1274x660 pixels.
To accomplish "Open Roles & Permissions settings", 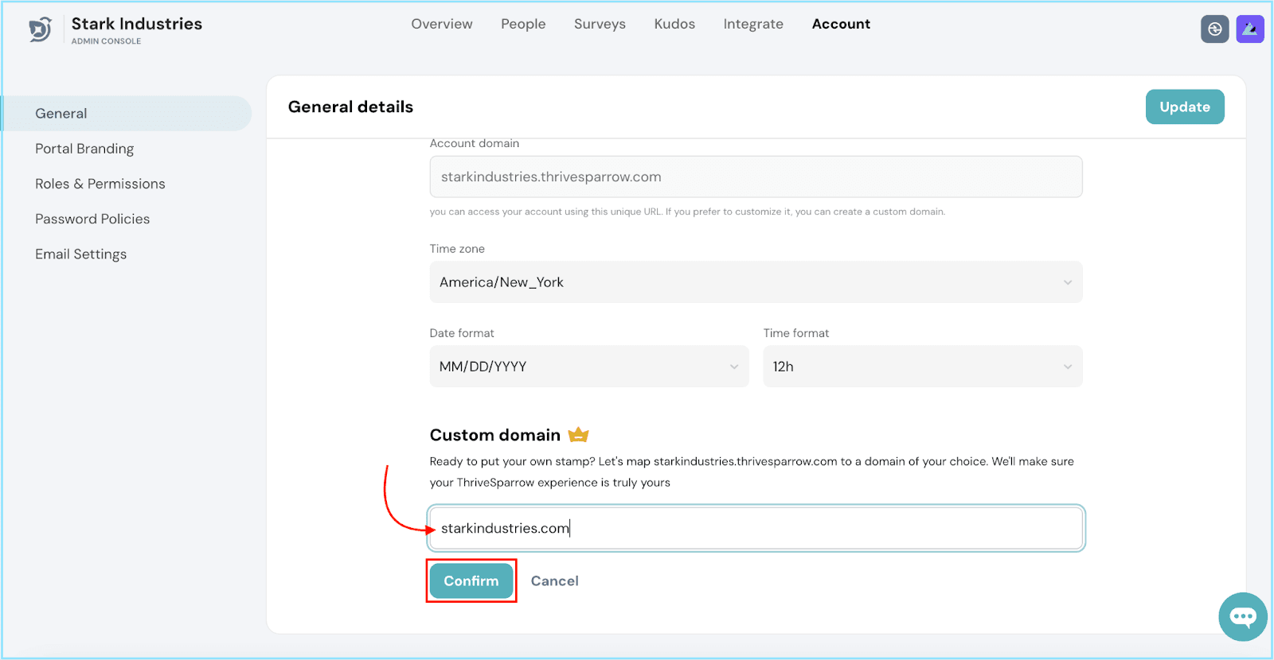I will [x=100, y=184].
